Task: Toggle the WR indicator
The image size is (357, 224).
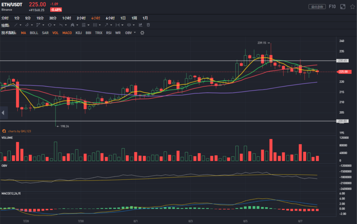Action: [x=118, y=33]
